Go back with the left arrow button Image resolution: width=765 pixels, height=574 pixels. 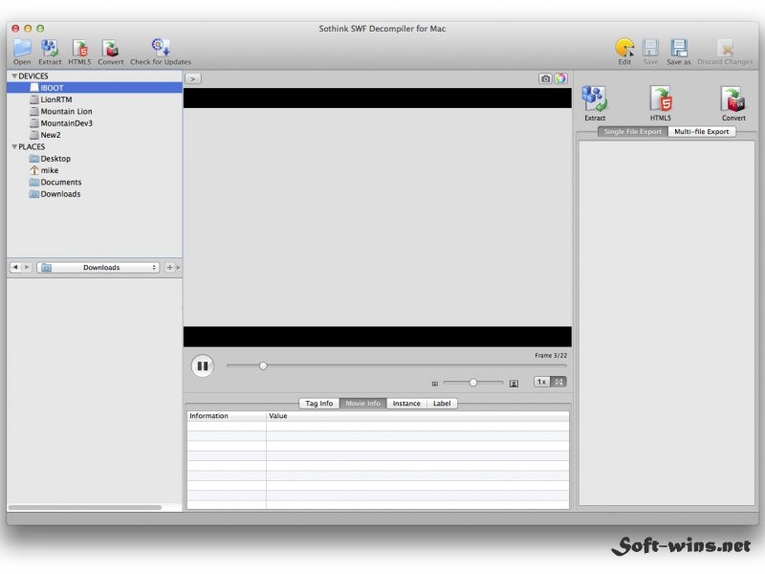15,268
